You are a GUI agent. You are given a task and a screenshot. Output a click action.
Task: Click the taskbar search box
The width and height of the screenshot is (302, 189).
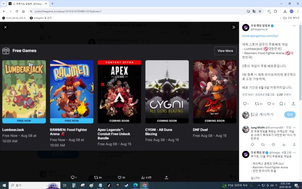point(35,185)
